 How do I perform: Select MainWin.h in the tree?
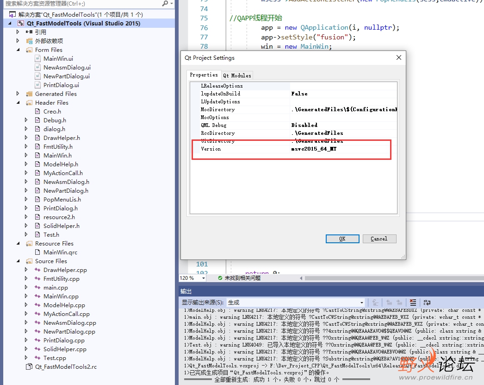(x=57, y=156)
